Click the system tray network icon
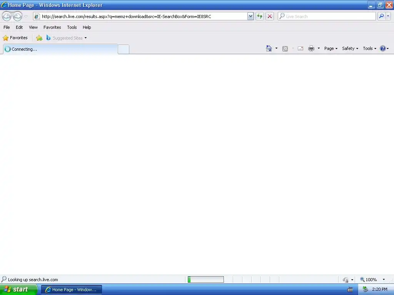Image resolution: width=394 pixels, height=295 pixels. coord(365,290)
